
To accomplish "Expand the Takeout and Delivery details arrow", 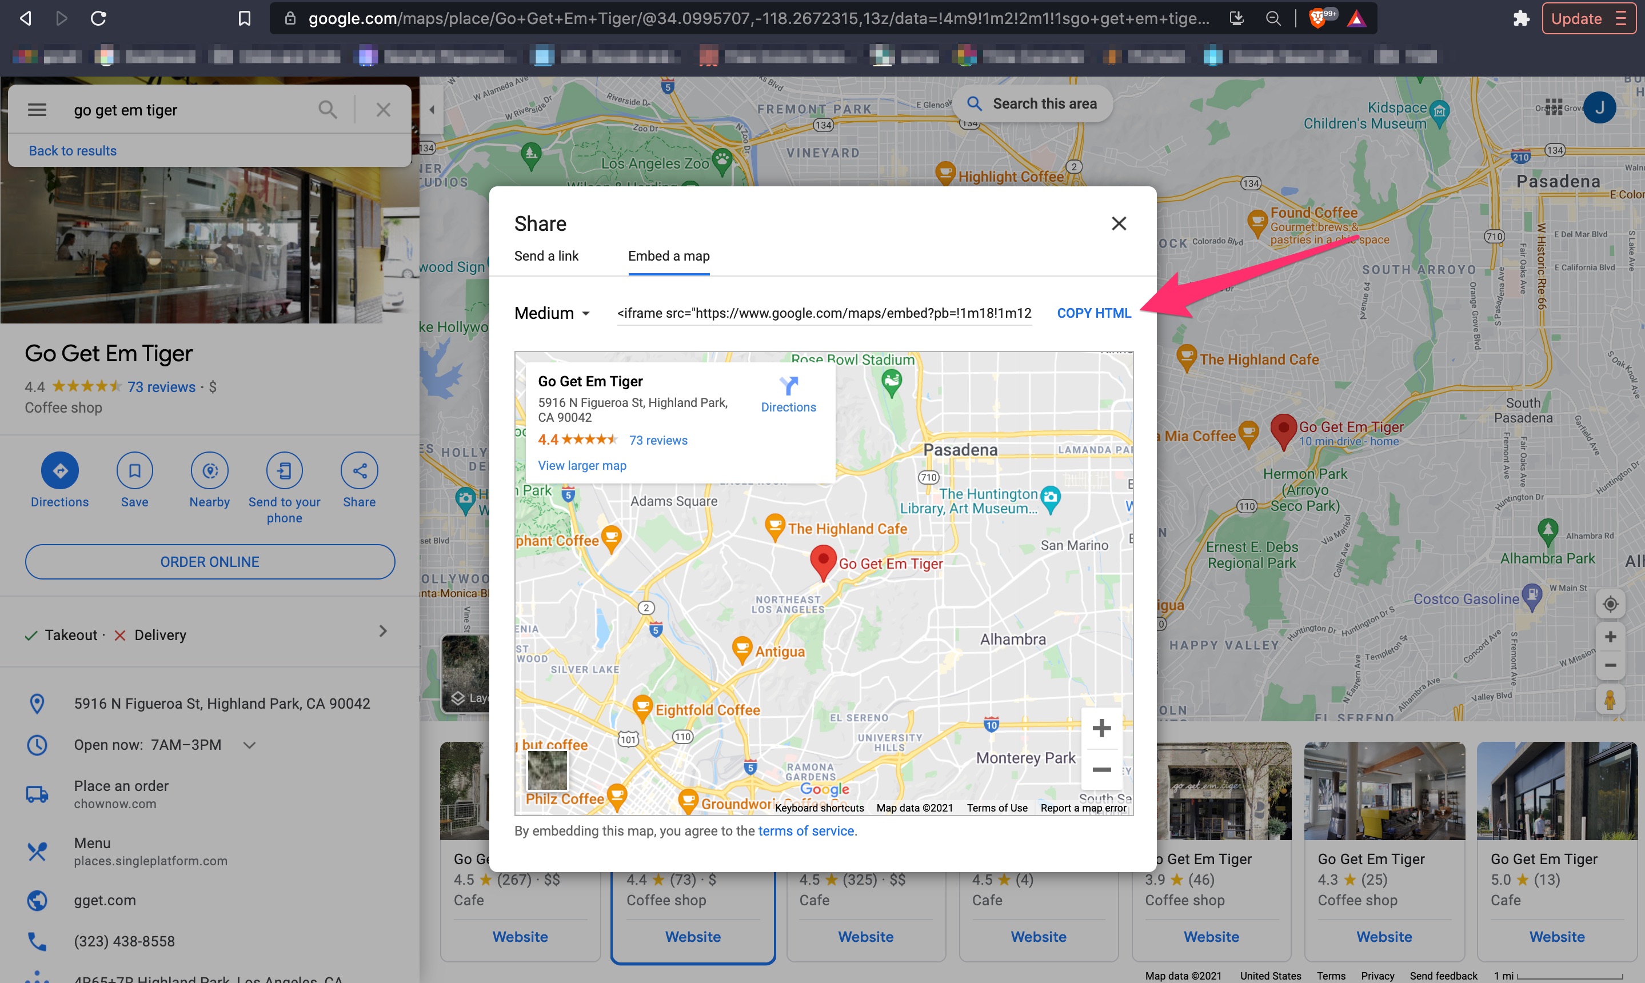I will tap(383, 632).
